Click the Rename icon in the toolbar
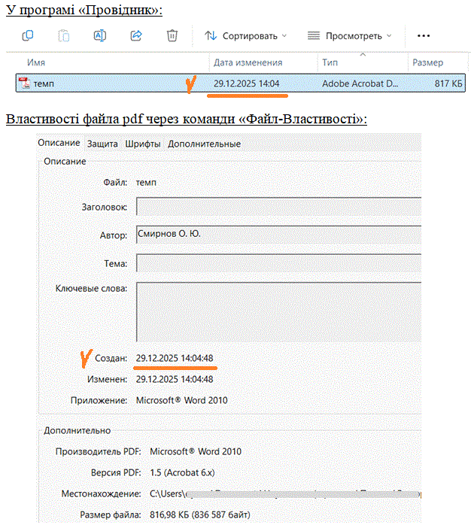This screenshot has width=471, height=525. (100, 35)
